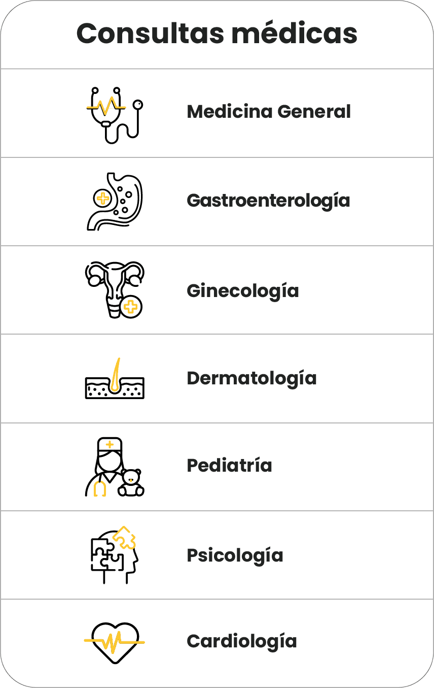Choose the Psicología text label
The width and height of the screenshot is (434, 688).
click(x=235, y=555)
